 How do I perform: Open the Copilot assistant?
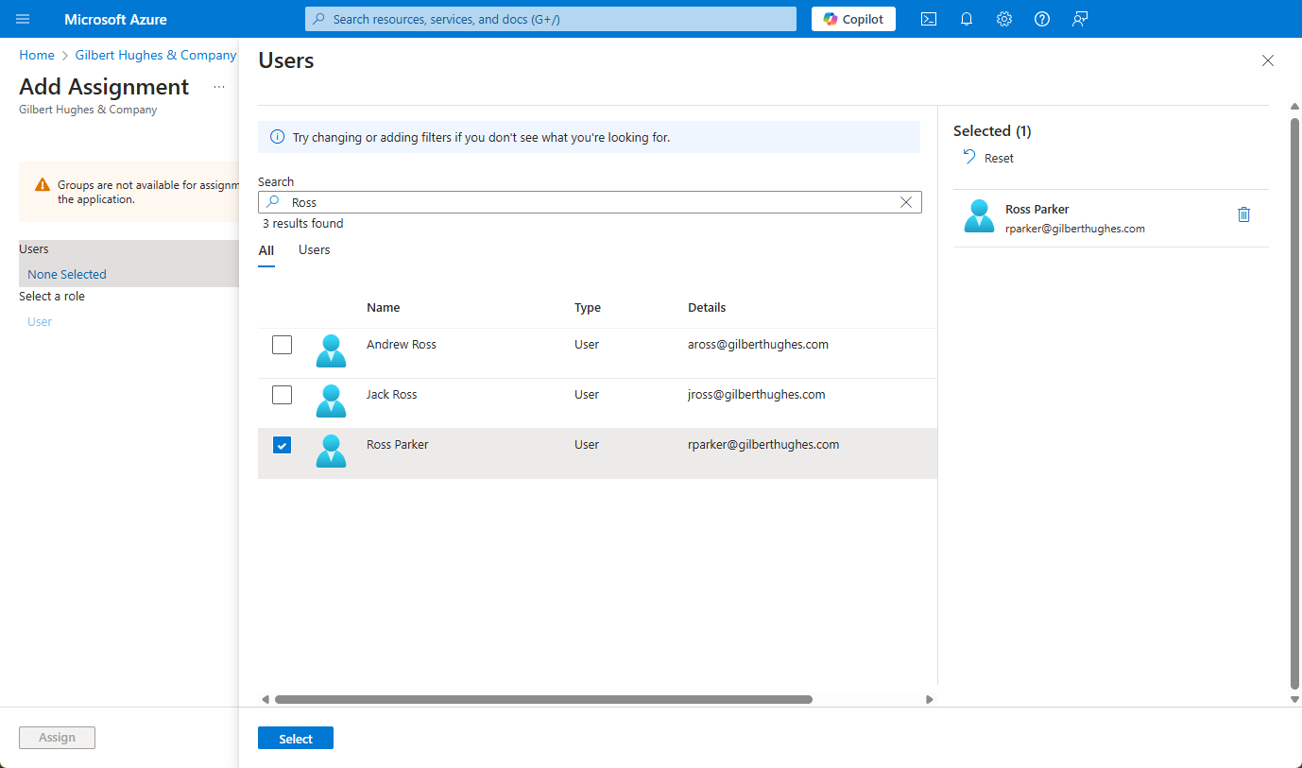[852, 18]
